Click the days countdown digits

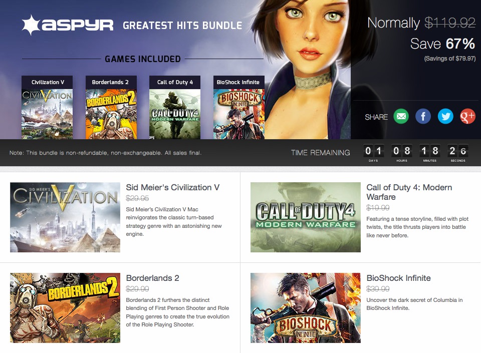coord(373,151)
